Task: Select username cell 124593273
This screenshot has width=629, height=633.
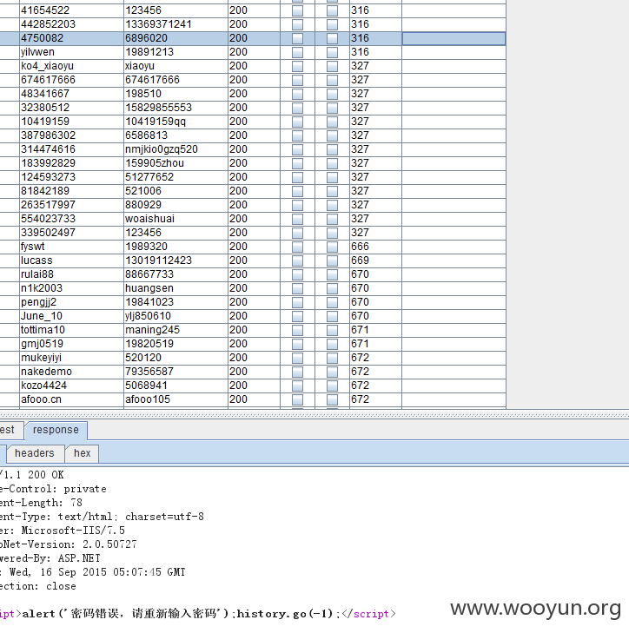Action: (71, 177)
